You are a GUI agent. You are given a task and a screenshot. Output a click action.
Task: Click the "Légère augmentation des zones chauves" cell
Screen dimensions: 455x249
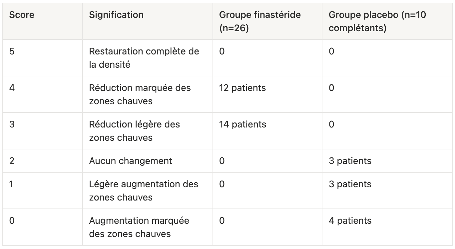(144, 191)
